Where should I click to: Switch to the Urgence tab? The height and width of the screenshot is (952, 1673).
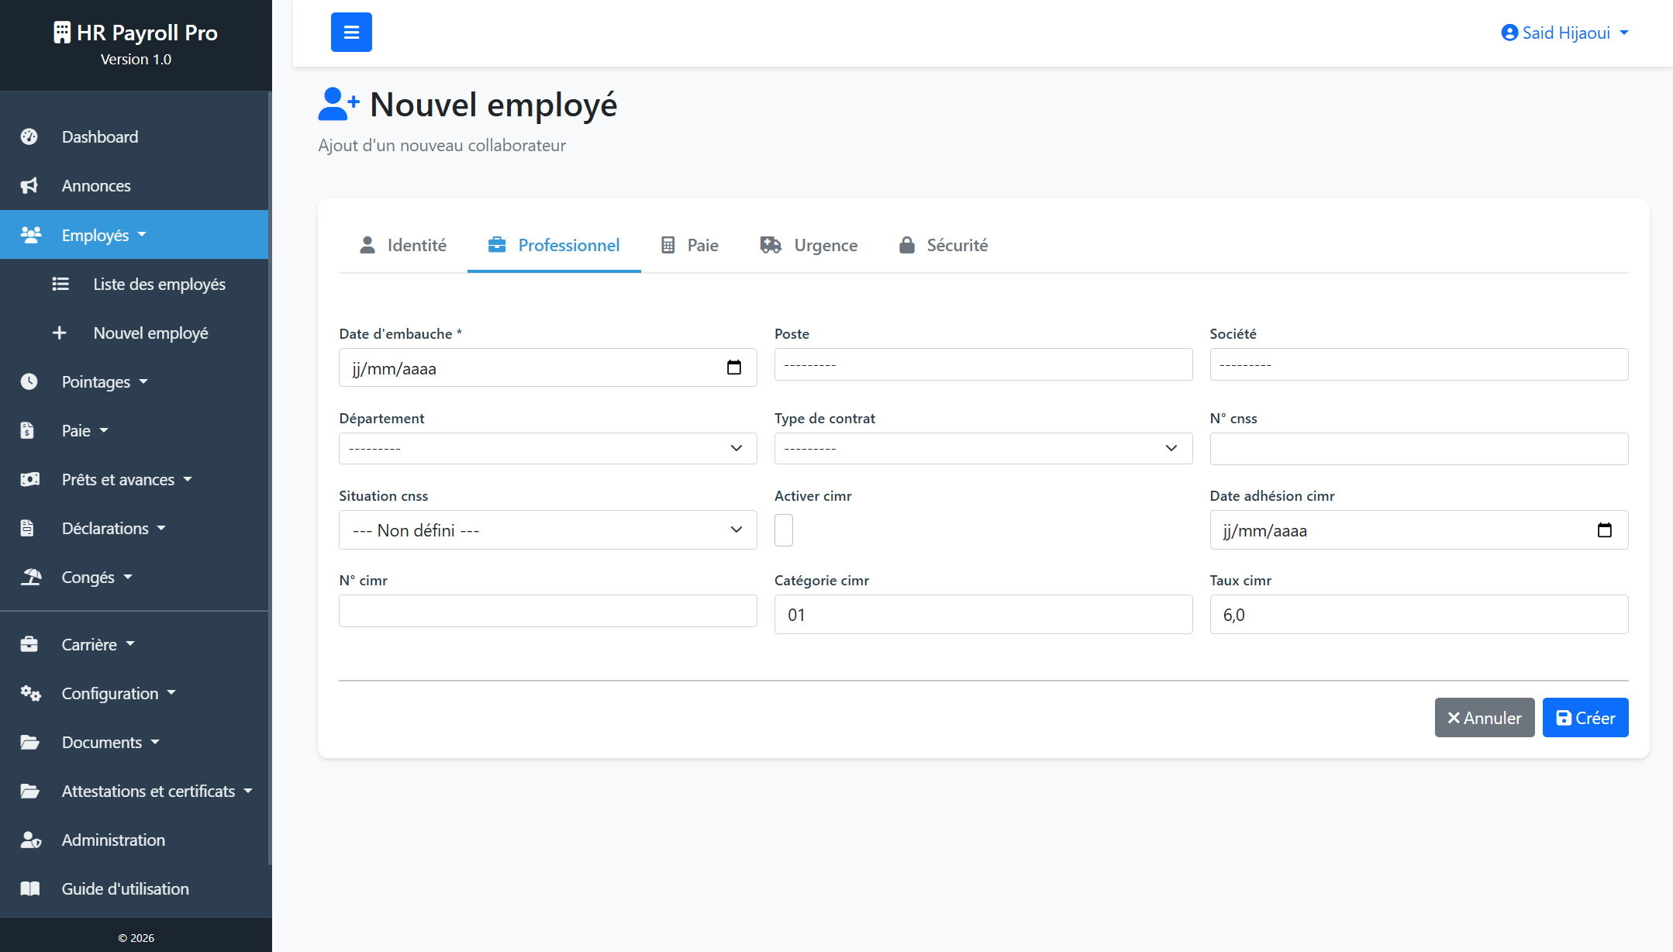pyautogui.click(x=809, y=246)
